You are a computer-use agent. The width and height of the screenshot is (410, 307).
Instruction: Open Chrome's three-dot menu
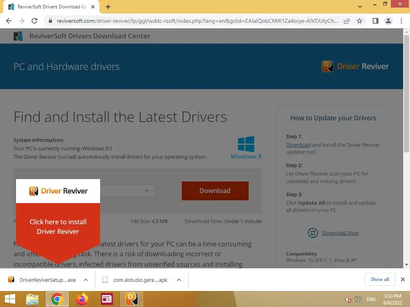(x=401, y=21)
